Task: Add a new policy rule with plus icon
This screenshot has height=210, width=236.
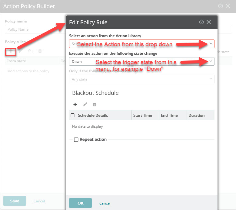Action: click(11, 51)
